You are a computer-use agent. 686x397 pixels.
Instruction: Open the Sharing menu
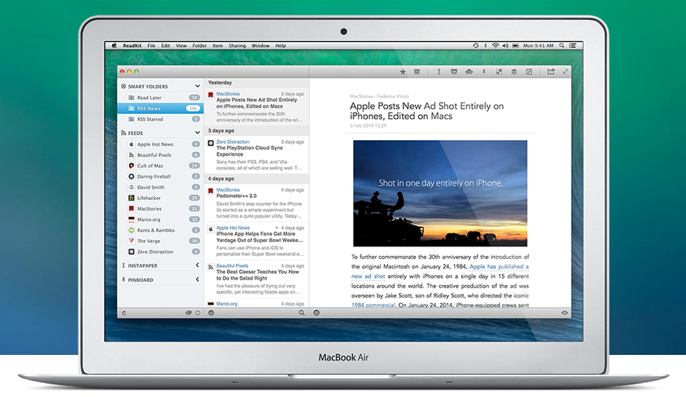[x=237, y=46]
